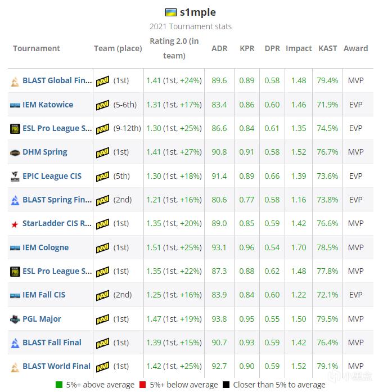Click the Rating 2.0 column header
The image size is (383, 392).
click(x=174, y=48)
